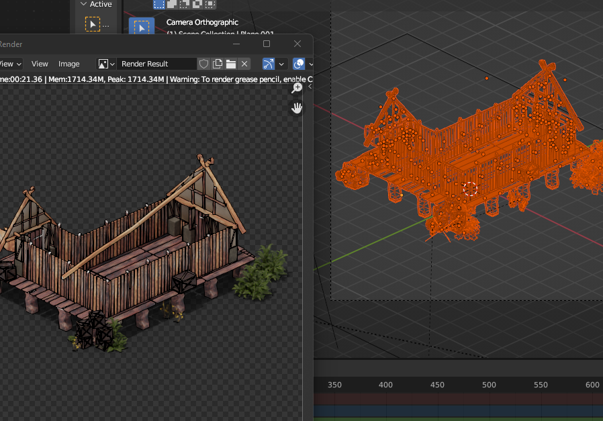This screenshot has width=603, height=421.
Task: Close the Render window
Action: tap(297, 44)
